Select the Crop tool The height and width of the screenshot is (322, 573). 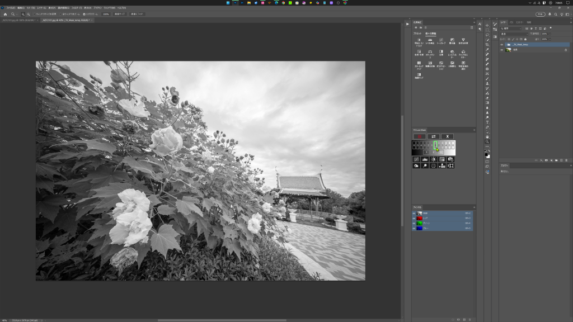[487, 44]
